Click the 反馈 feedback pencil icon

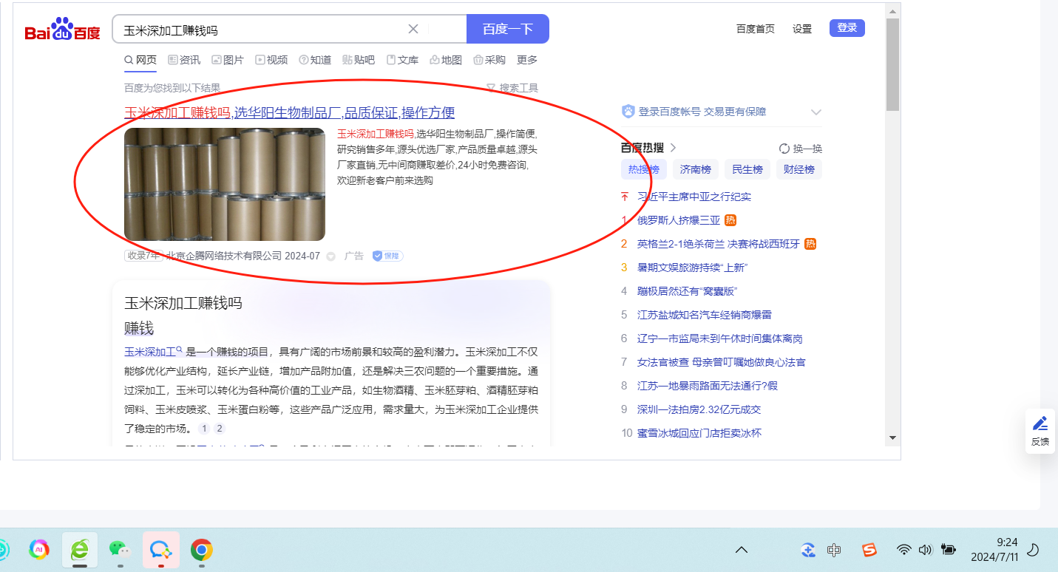pyautogui.click(x=1040, y=424)
